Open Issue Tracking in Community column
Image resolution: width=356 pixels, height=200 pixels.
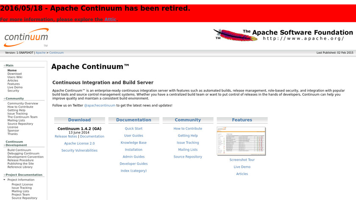(x=188, y=142)
